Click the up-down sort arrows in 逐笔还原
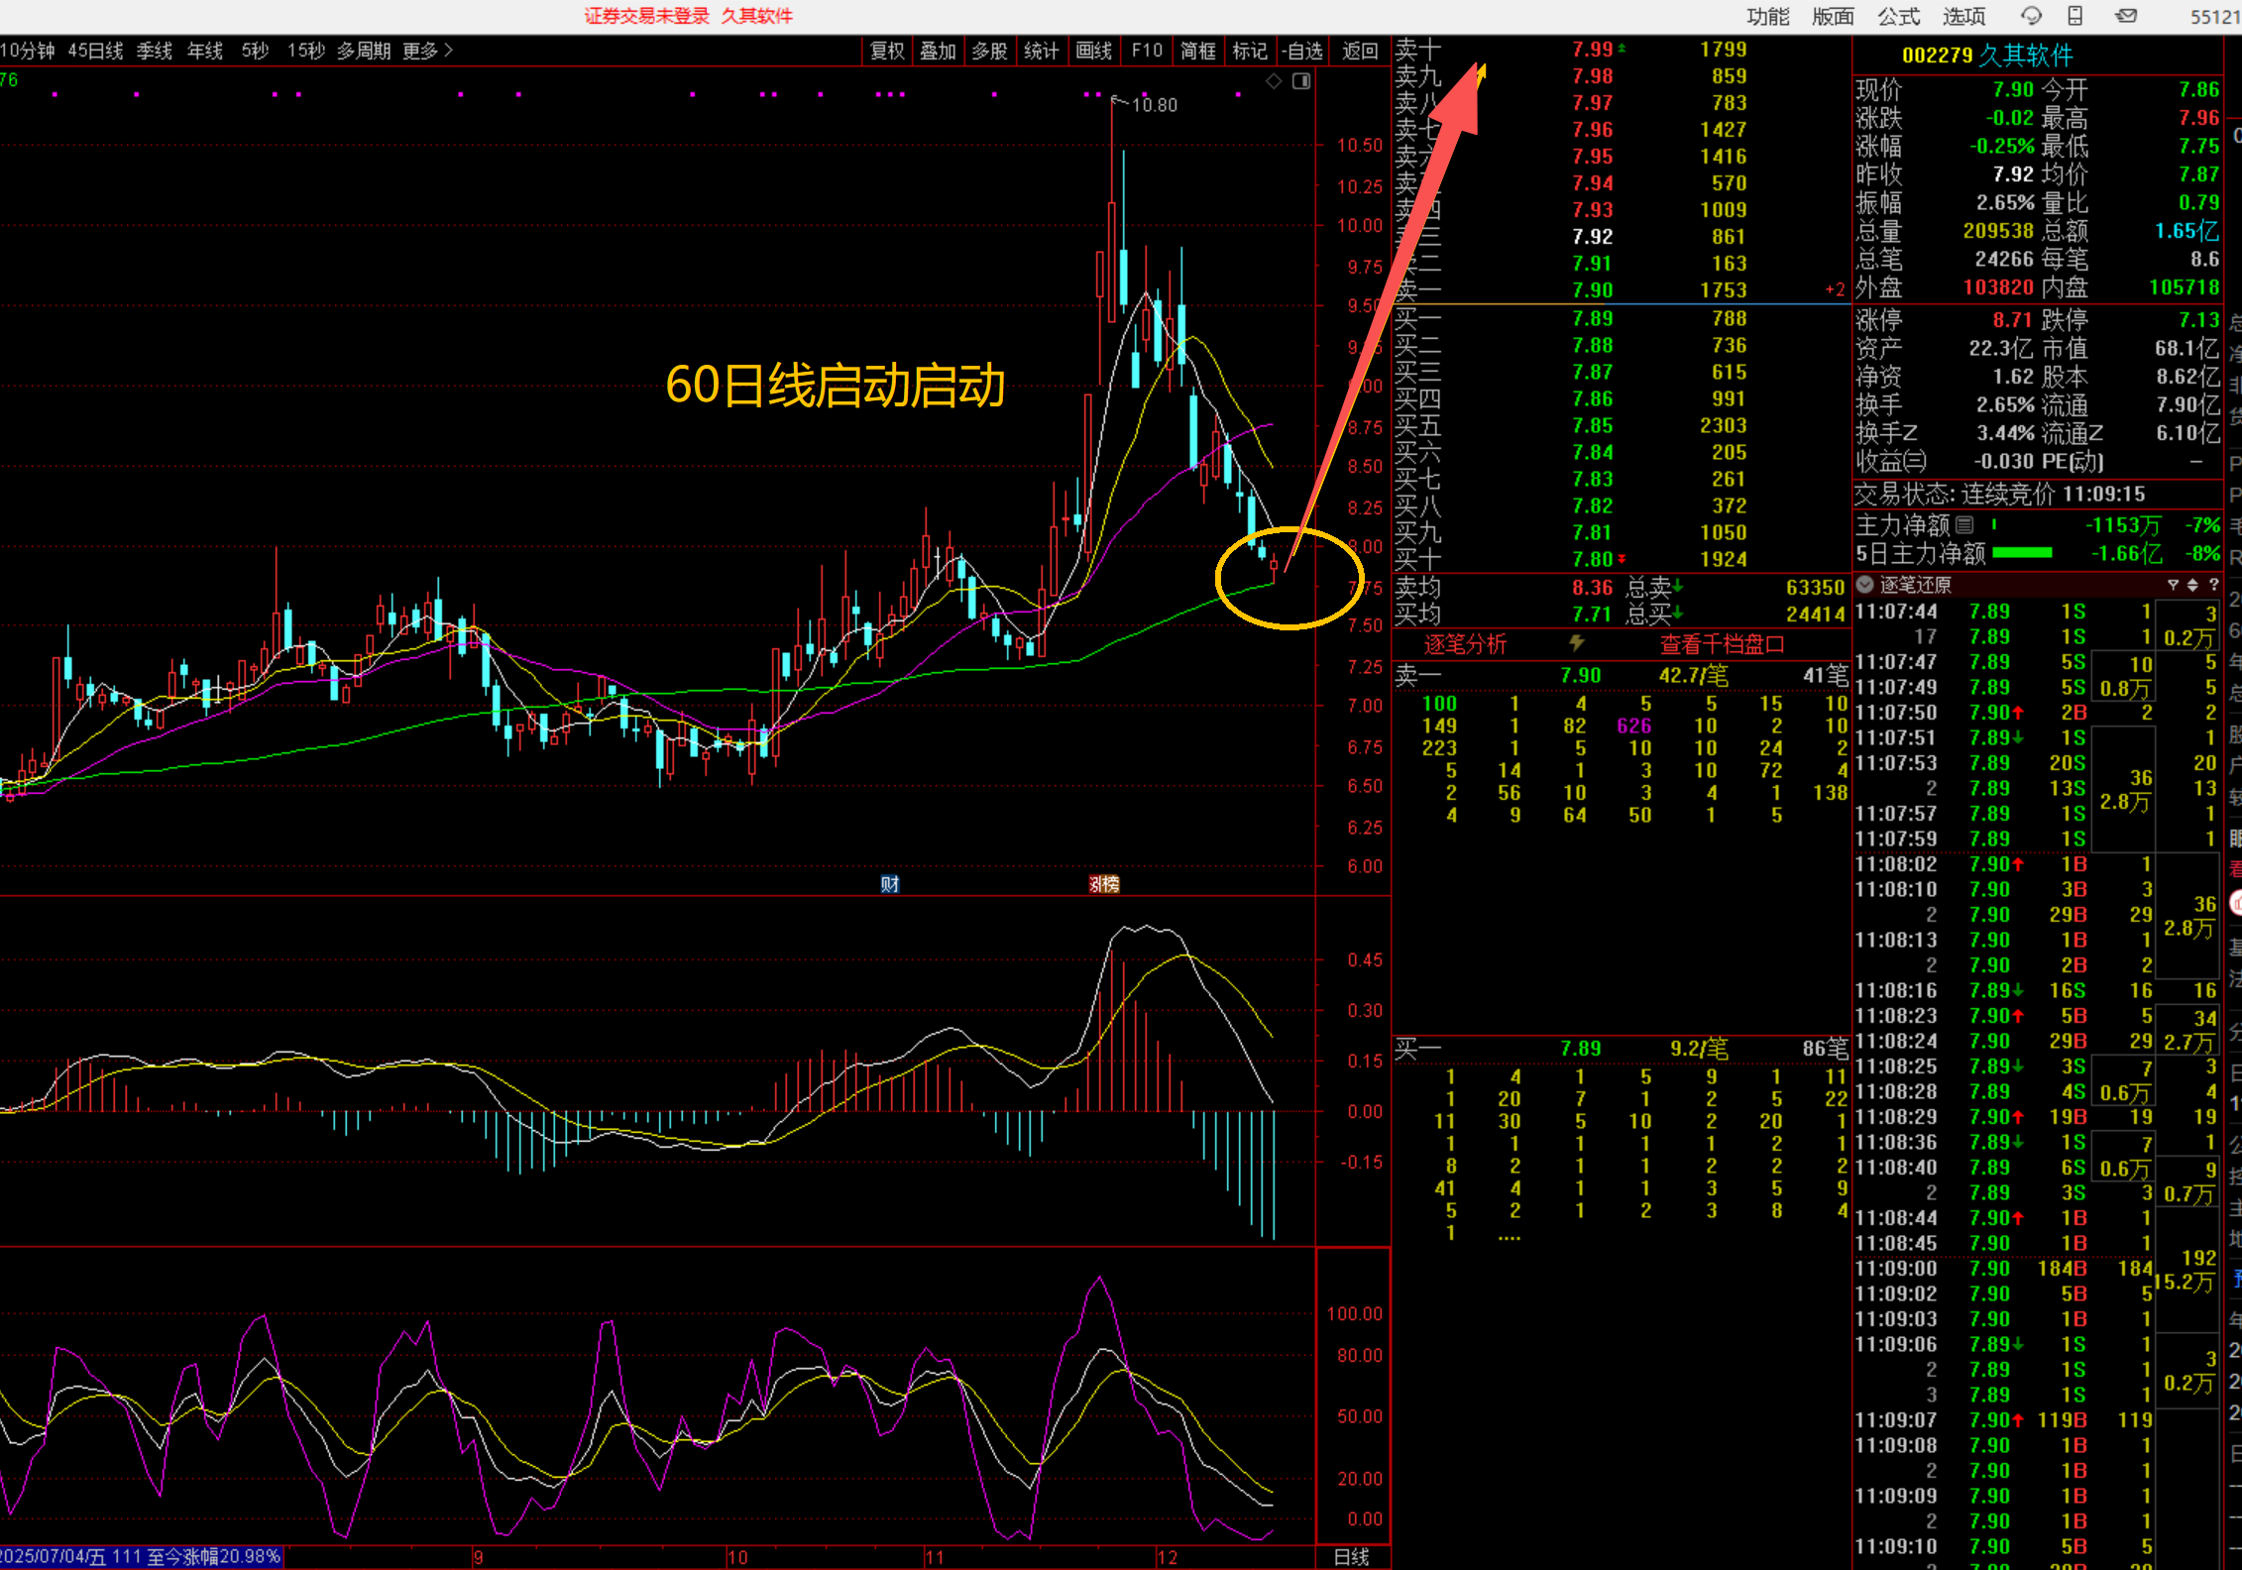2242x1570 pixels. click(x=2192, y=585)
